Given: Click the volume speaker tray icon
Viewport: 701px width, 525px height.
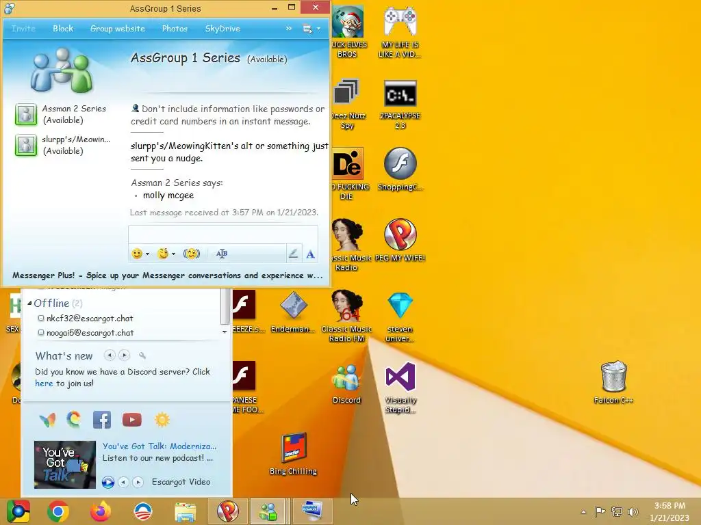Looking at the screenshot, I should 633,511.
